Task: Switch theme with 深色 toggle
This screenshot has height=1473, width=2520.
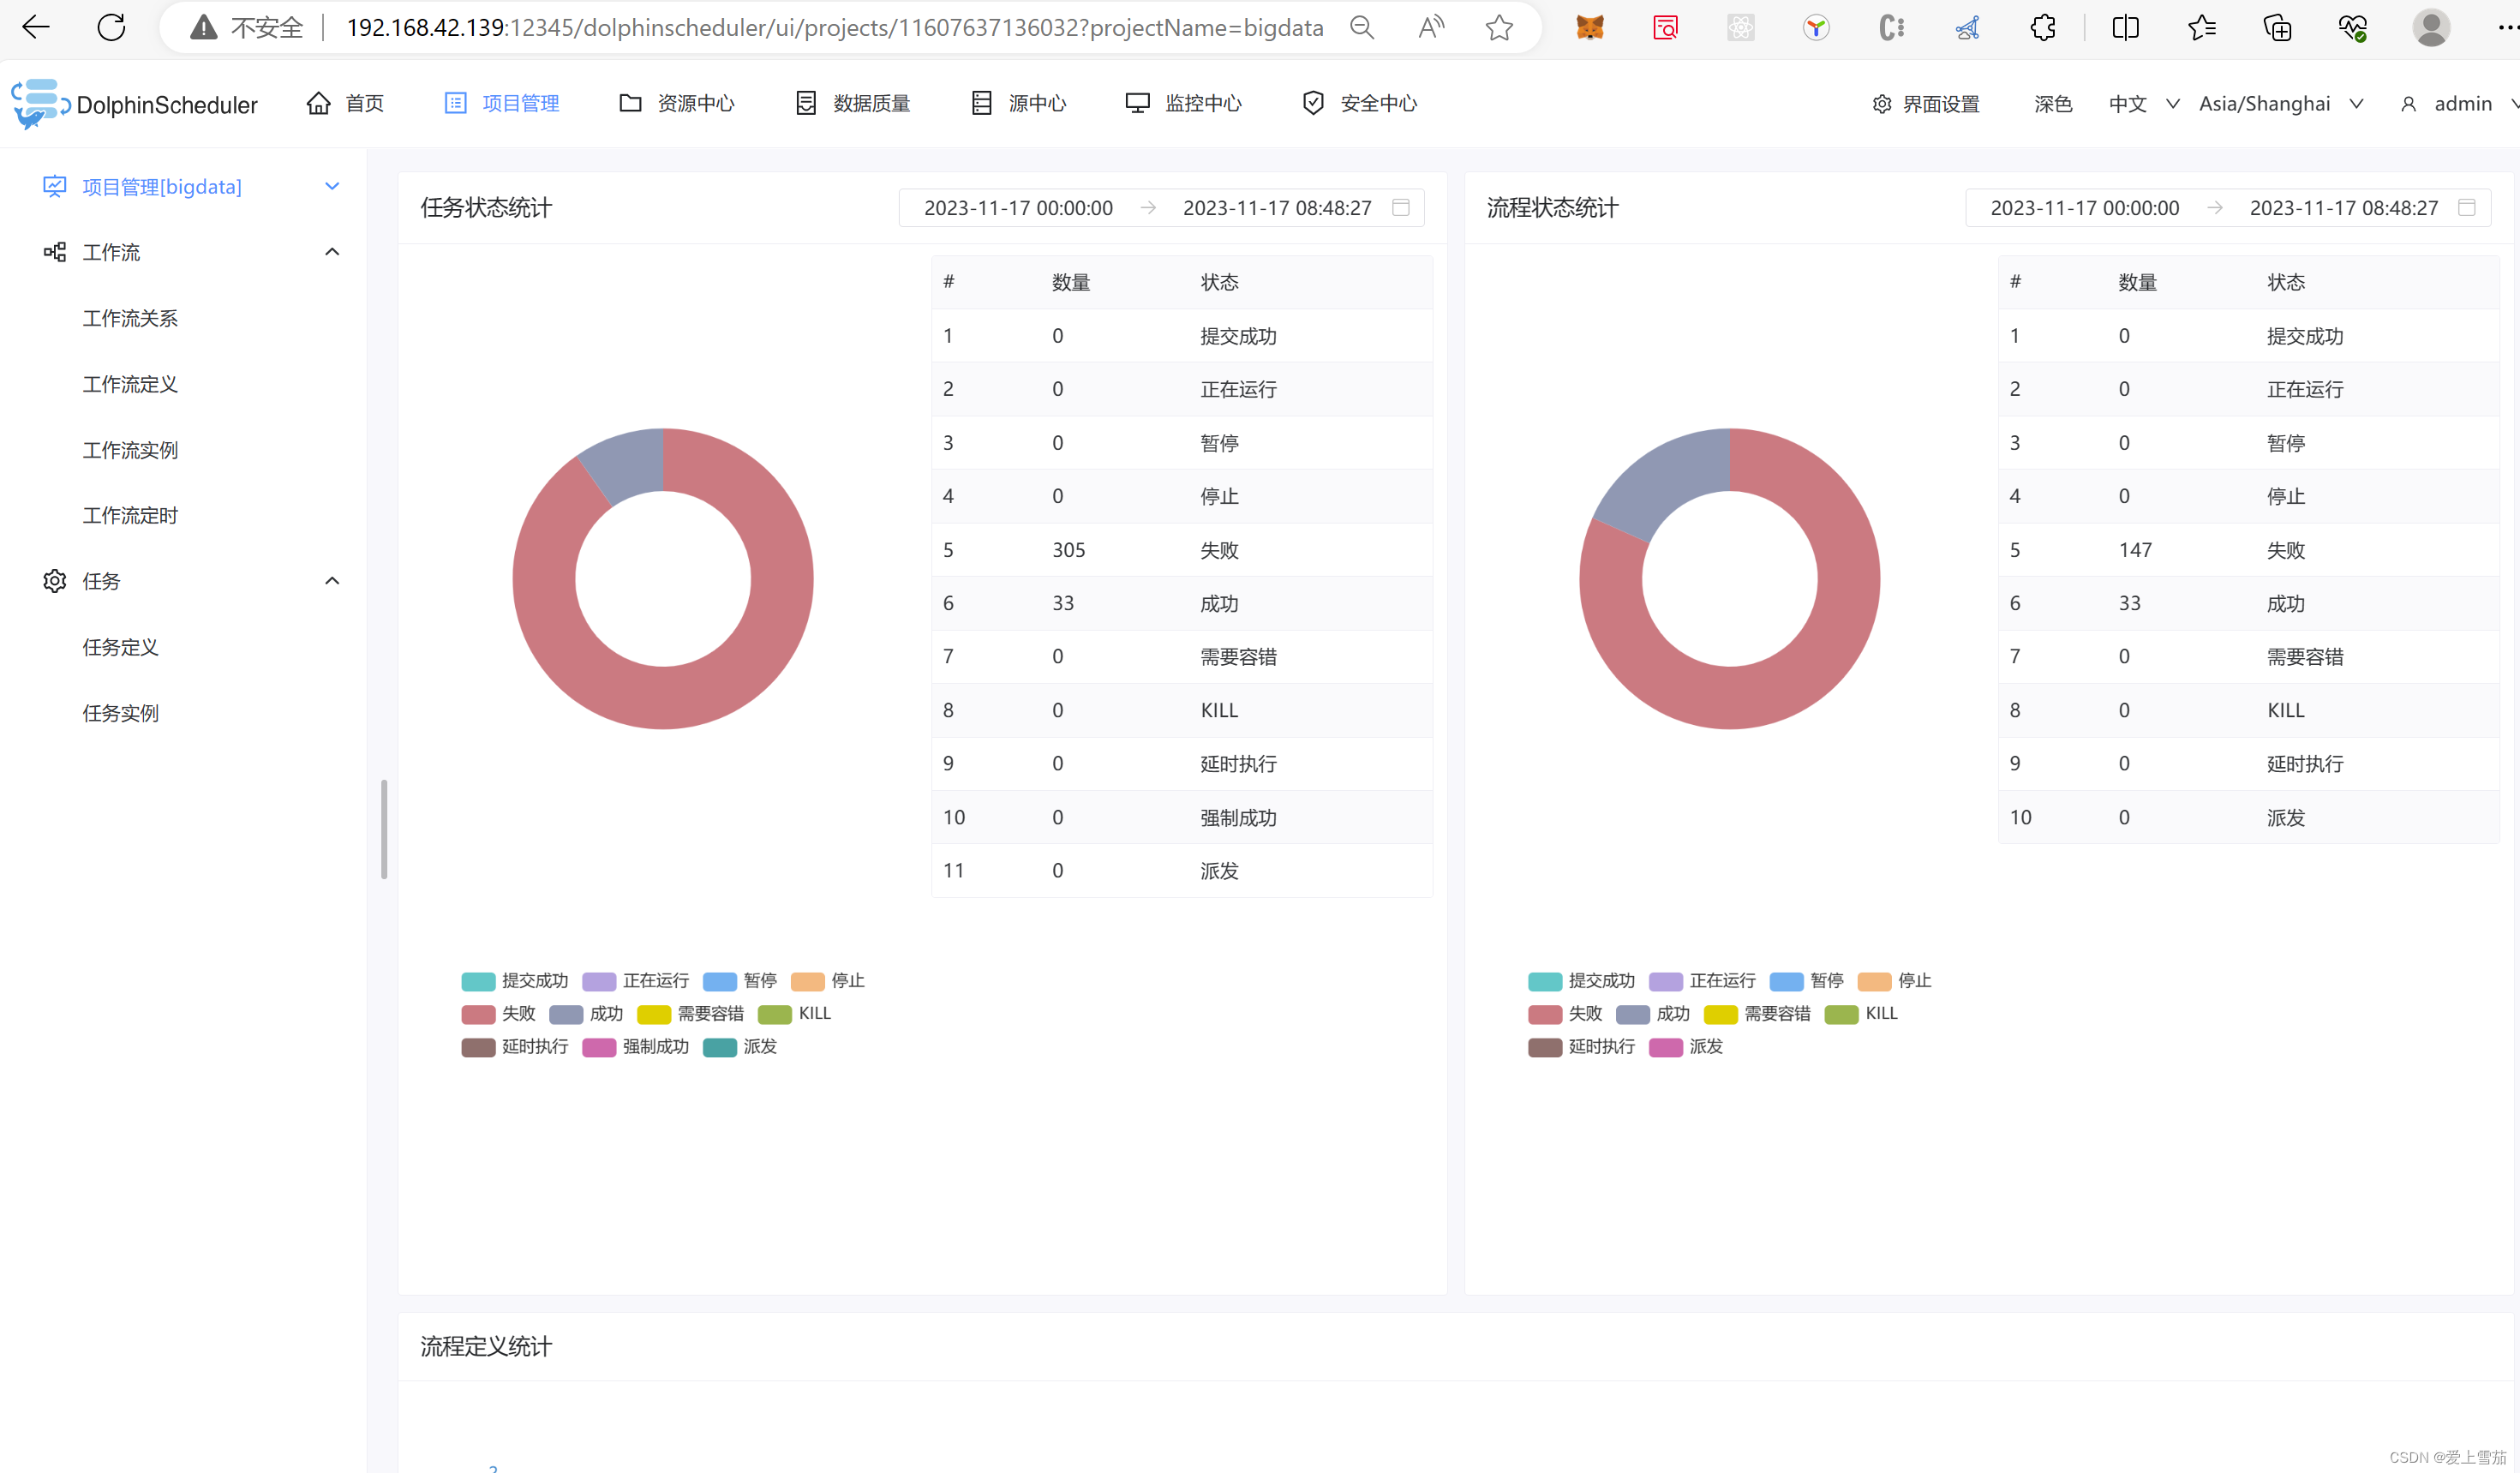Action: 2052,104
